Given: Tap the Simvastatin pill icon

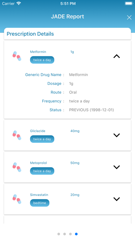Looking at the screenshot, I should click(x=17, y=199).
